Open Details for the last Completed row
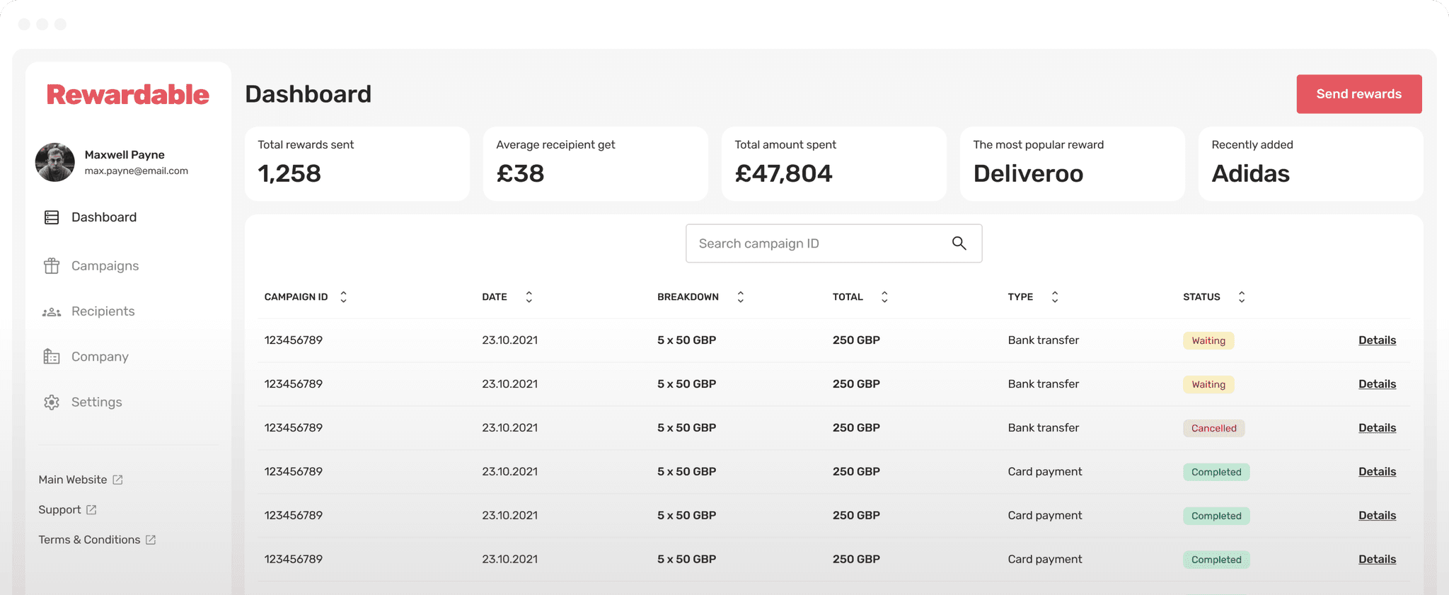The width and height of the screenshot is (1449, 595). (x=1377, y=560)
